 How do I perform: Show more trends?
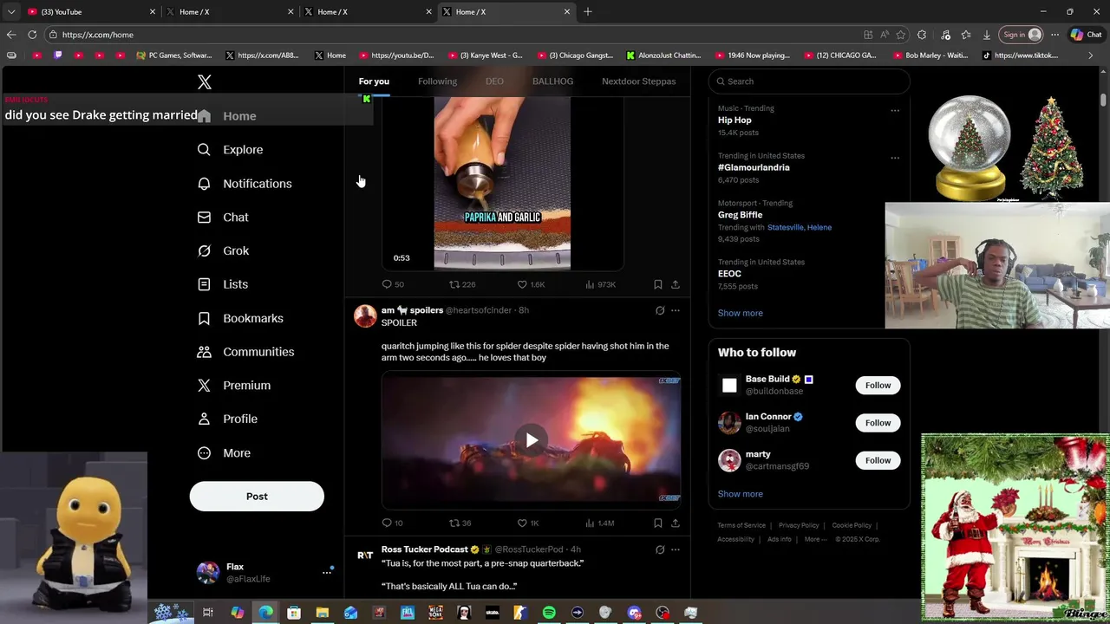740,313
